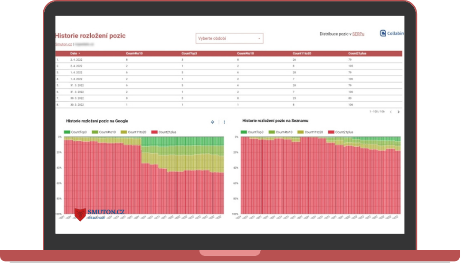Click Count4to10 swatch in Google chart legend
The height and width of the screenshot is (263, 475).
pos(95,132)
